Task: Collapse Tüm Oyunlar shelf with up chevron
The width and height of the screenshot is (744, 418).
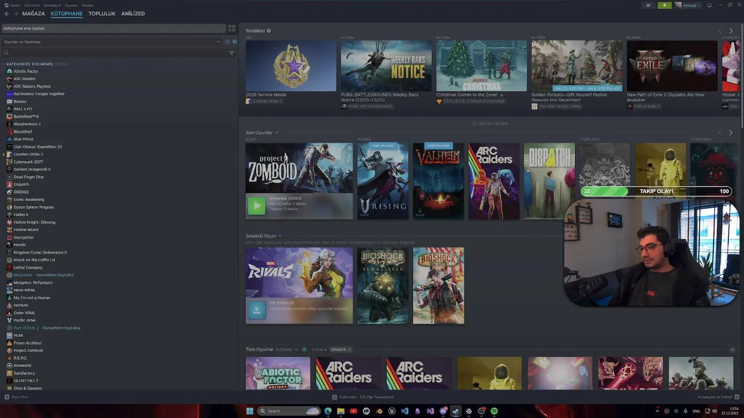Action: (x=732, y=349)
